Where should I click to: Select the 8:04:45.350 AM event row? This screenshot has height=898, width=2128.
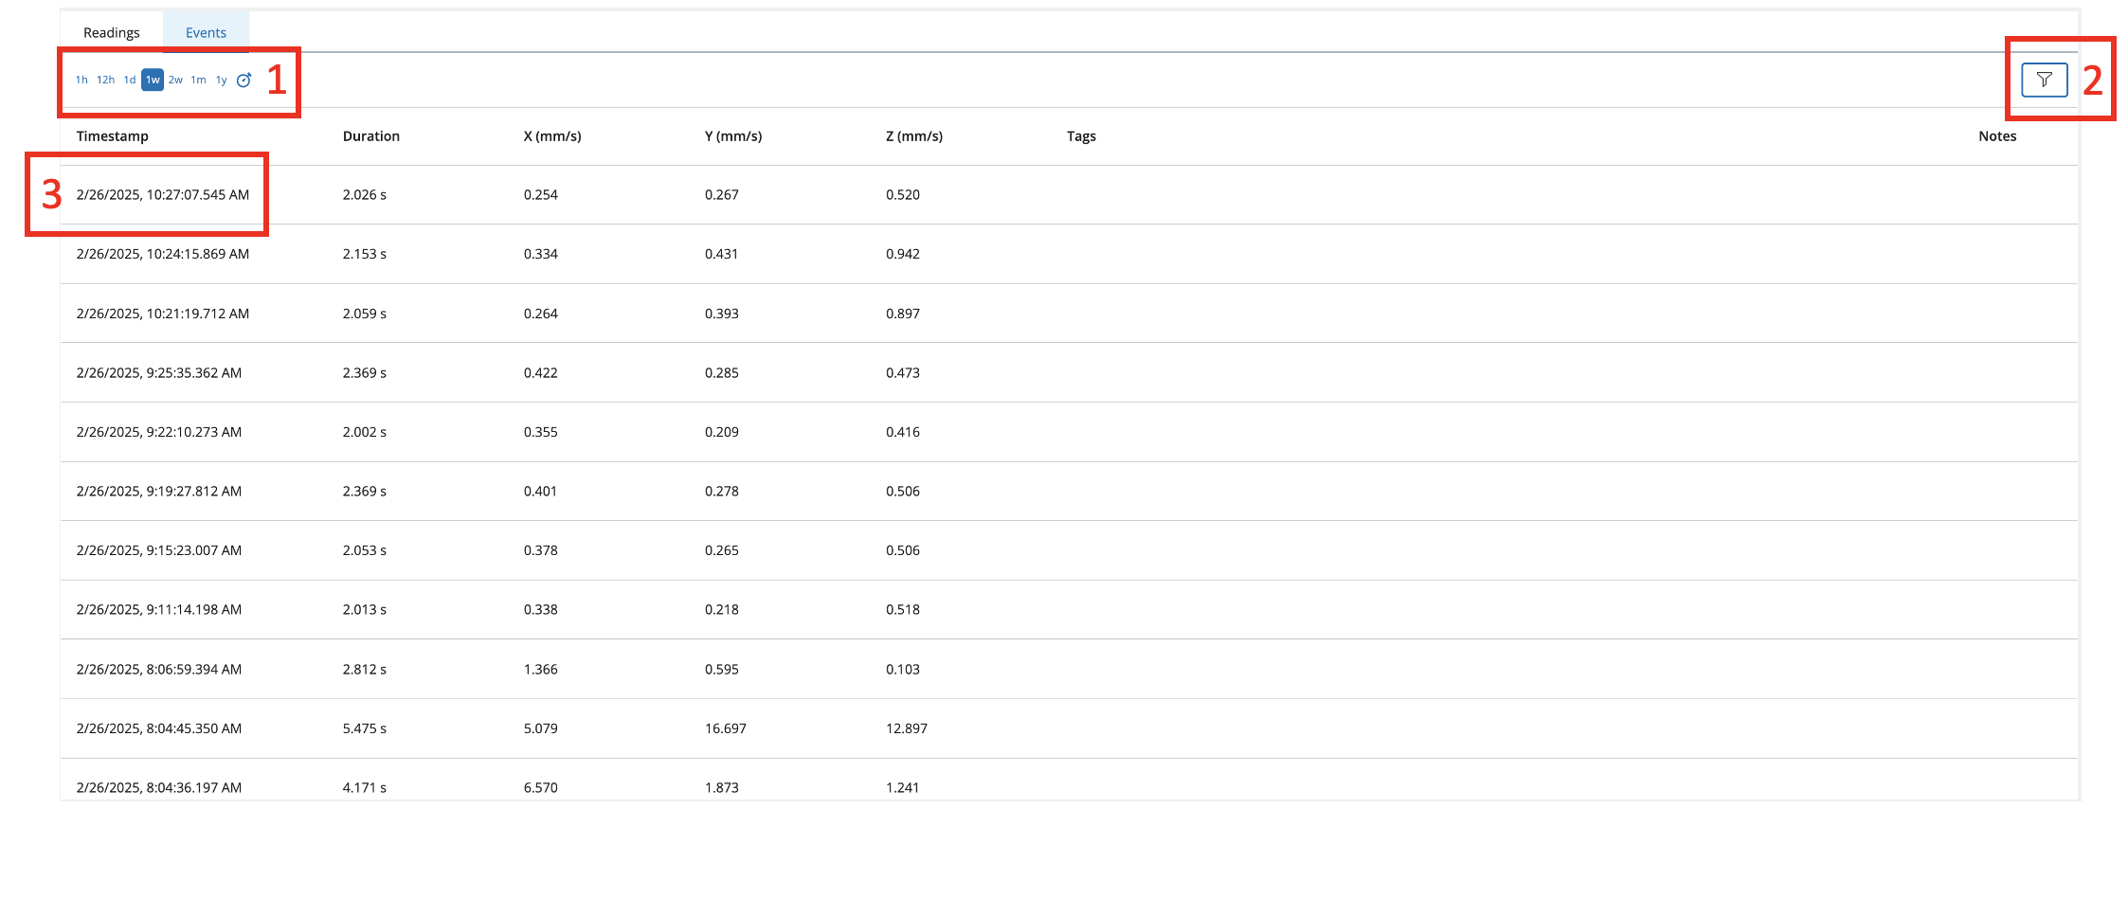(x=159, y=728)
